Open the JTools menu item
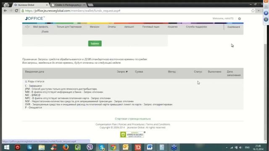 click(x=45, y=32)
